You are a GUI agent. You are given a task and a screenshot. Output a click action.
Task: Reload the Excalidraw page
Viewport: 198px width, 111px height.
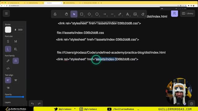point(7,6)
